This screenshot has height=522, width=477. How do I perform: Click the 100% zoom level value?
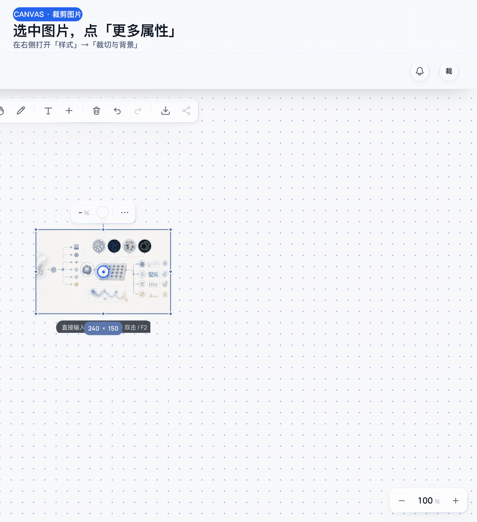(x=429, y=501)
